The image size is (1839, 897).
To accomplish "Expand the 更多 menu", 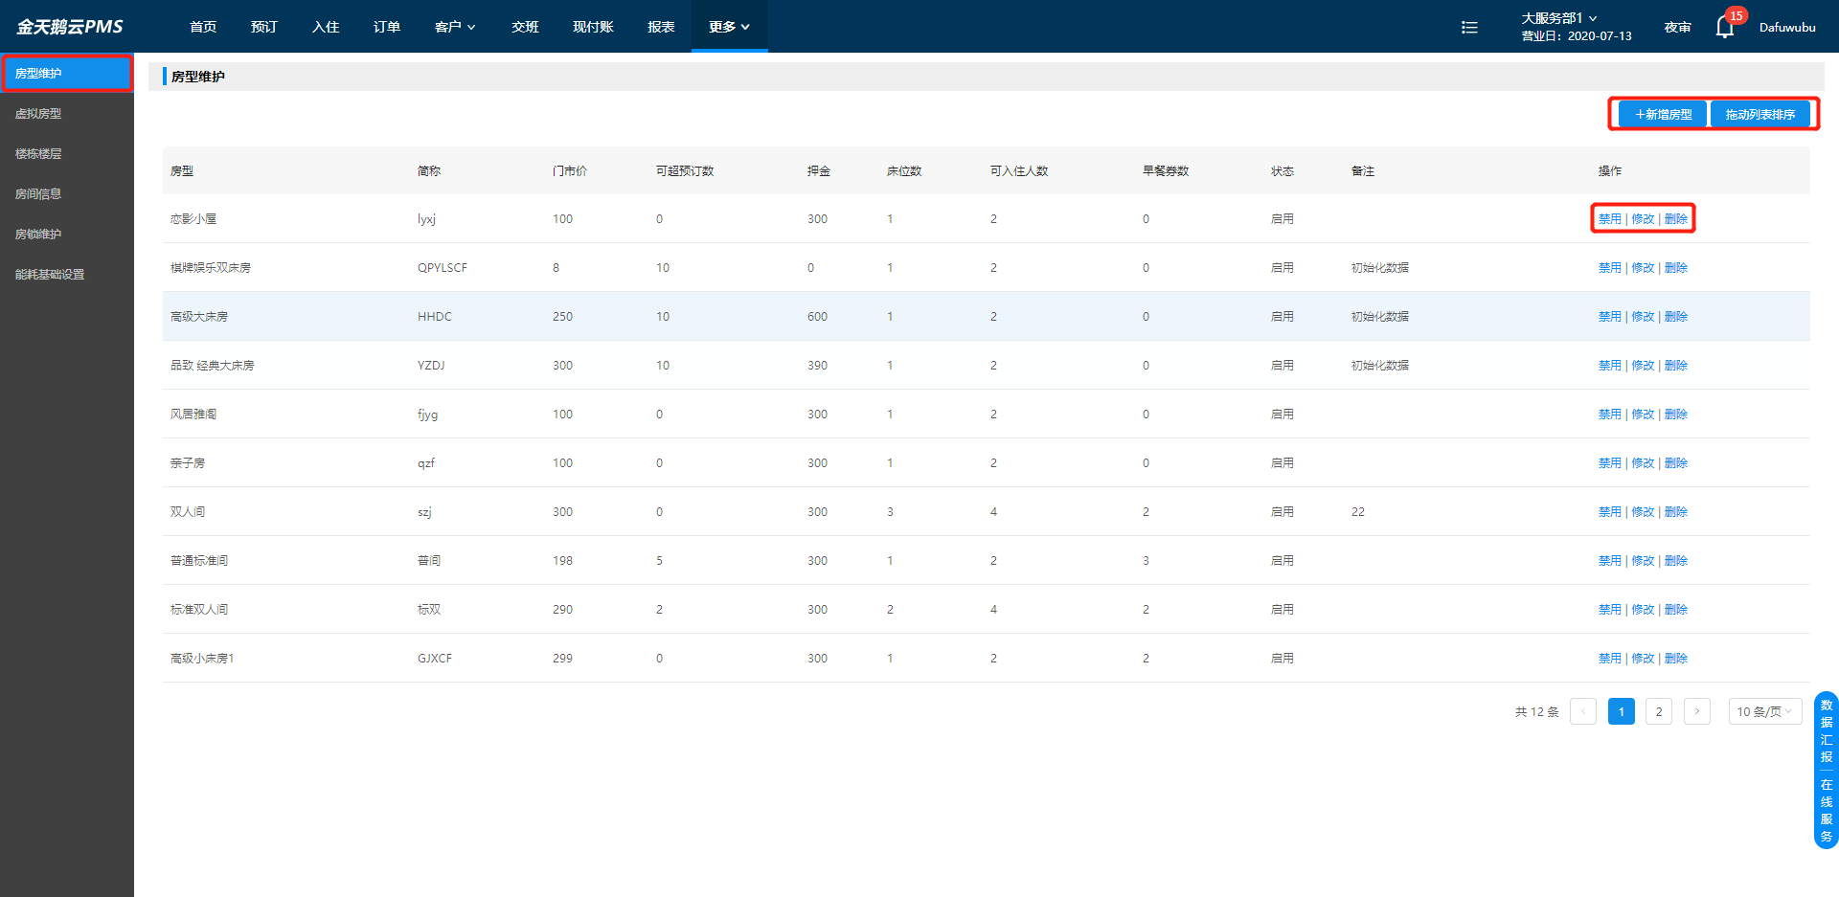I will [x=729, y=27].
